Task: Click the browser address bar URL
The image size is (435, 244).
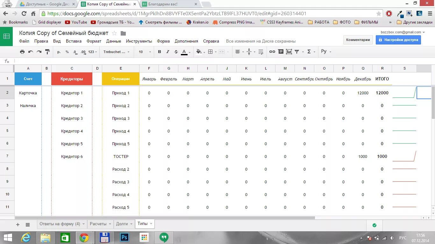Action: point(177,14)
